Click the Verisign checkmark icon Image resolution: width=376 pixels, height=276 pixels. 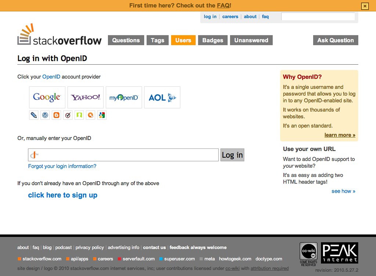[x=68, y=115]
